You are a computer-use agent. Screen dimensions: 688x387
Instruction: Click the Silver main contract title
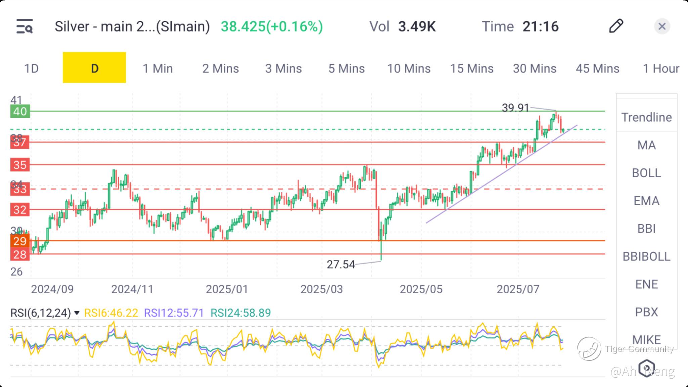[132, 26]
